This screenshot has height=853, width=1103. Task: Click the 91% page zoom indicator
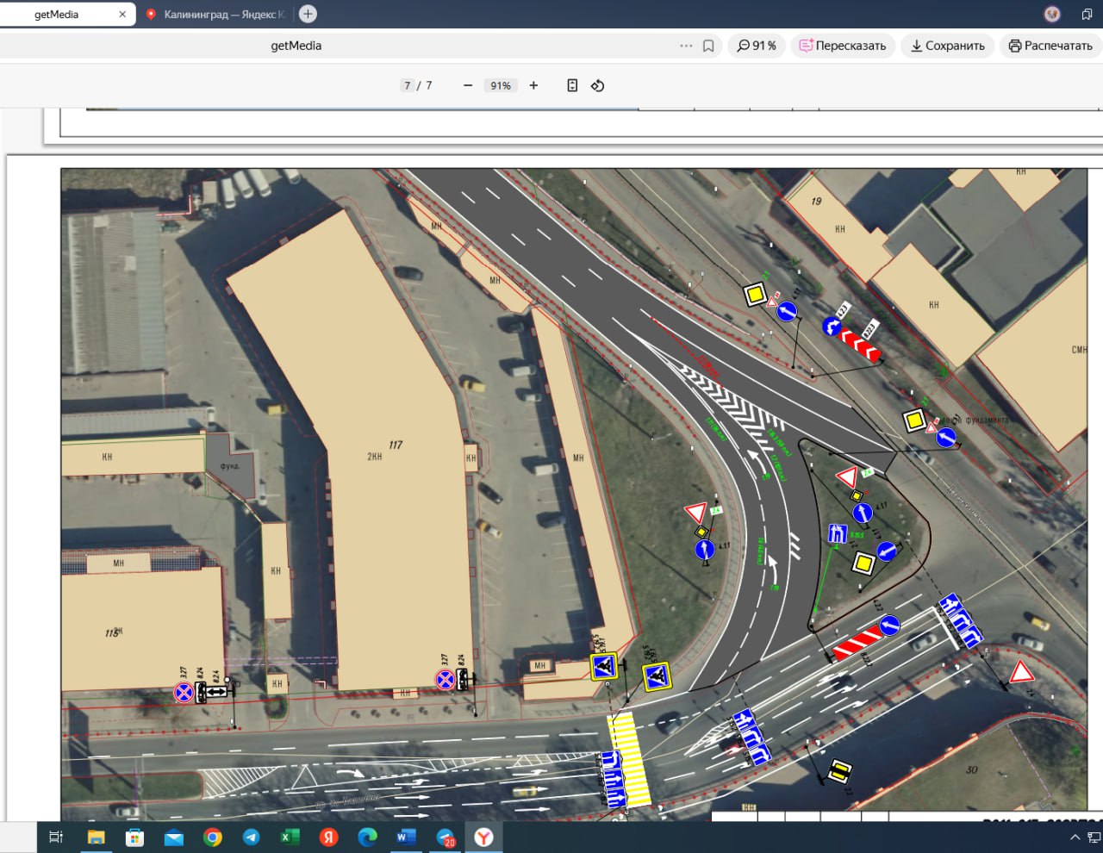[x=757, y=46]
